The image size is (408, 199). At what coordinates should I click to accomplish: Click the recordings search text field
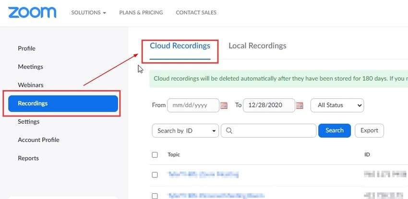pyautogui.click(x=268, y=131)
